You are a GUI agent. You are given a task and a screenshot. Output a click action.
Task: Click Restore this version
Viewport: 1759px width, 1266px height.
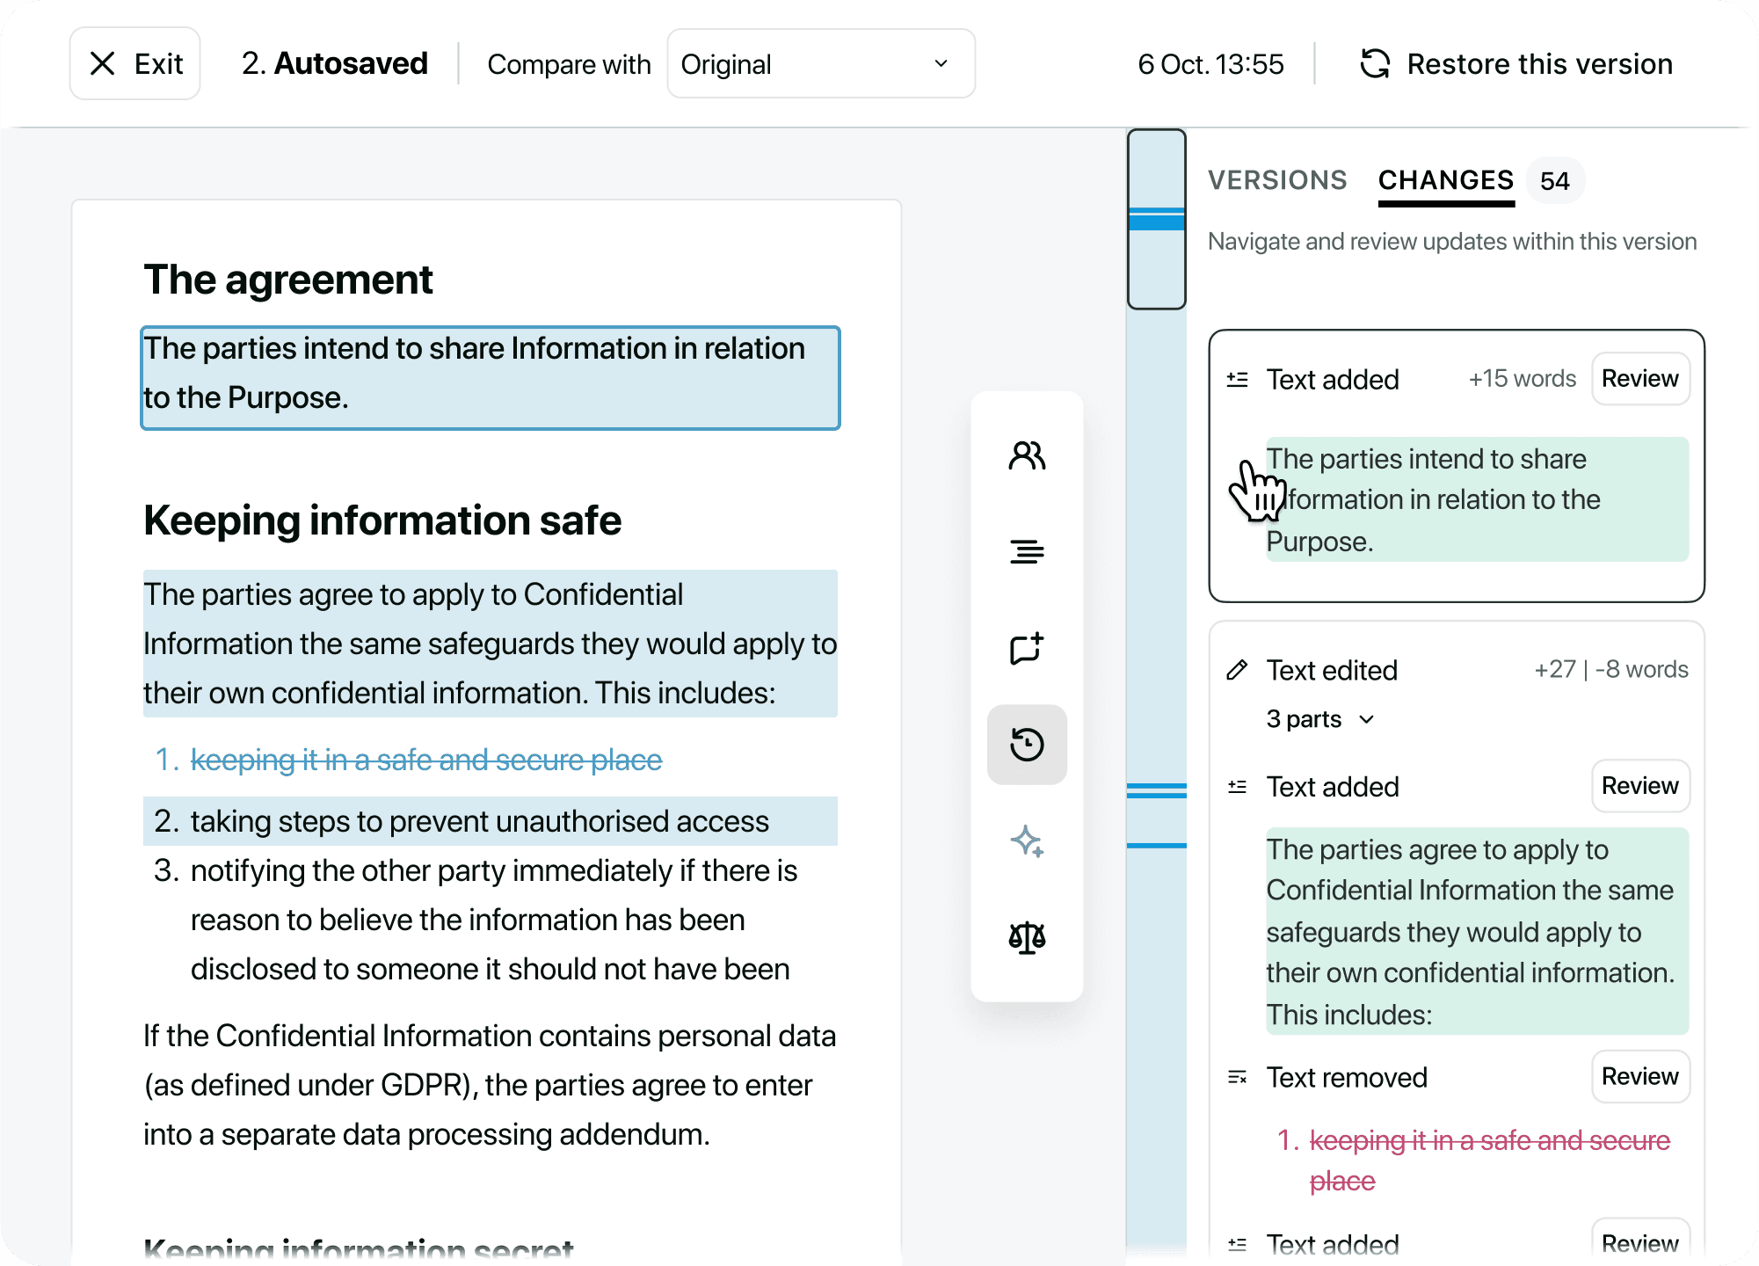tap(1538, 64)
